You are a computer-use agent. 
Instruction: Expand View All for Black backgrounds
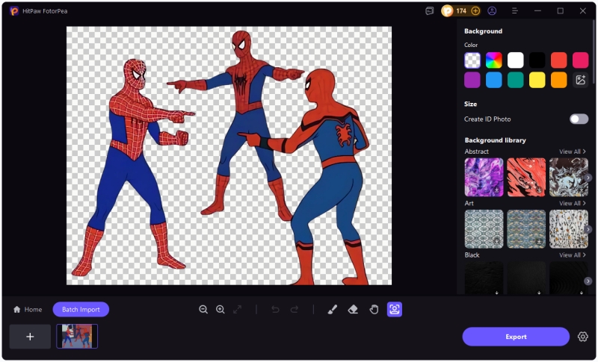coord(572,255)
